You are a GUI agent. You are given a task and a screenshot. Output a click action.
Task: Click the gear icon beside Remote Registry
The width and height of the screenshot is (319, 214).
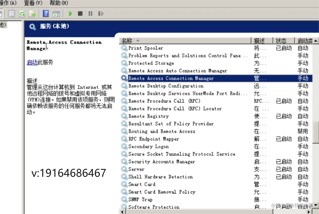click(124, 116)
